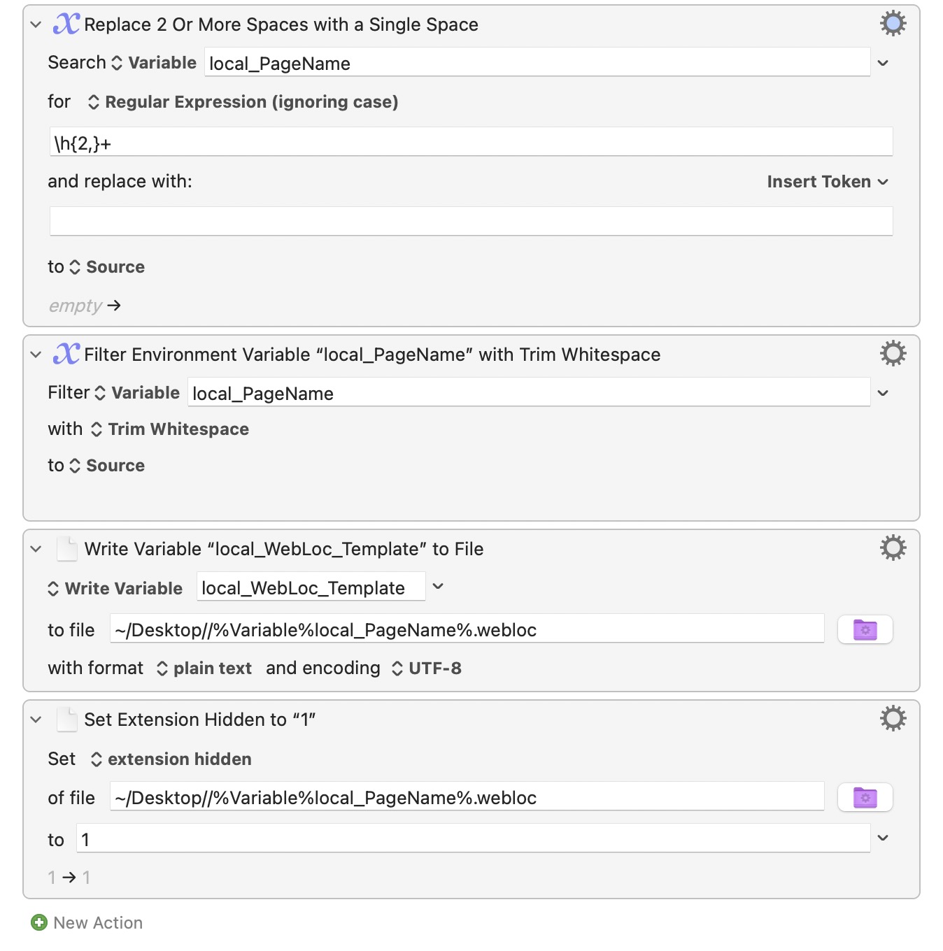Click the empty replace-with text field
The width and height of the screenshot is (943, 951).
[x=471, y=221]
